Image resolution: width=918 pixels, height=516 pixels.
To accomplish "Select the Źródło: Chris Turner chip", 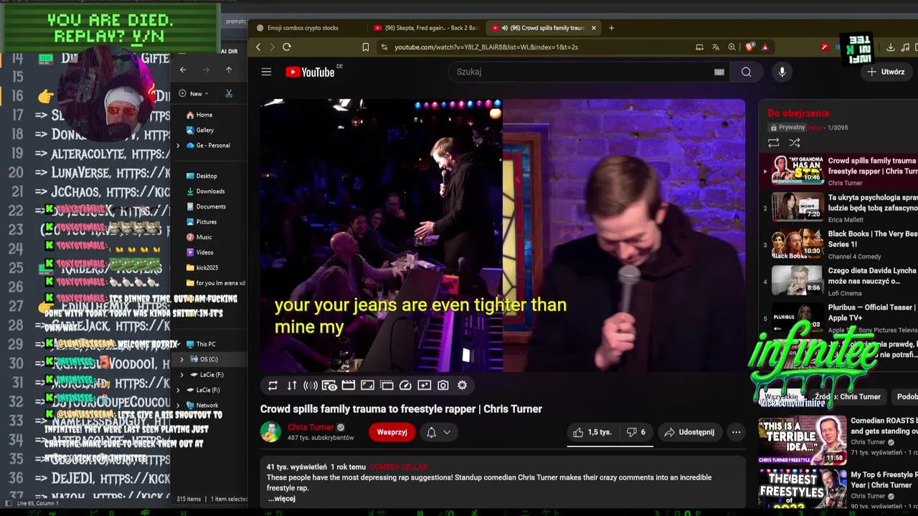I will 848,397.
